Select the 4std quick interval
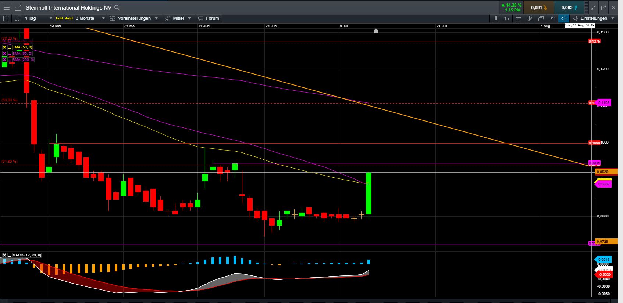The image size is (623, 303). point(69,18)
